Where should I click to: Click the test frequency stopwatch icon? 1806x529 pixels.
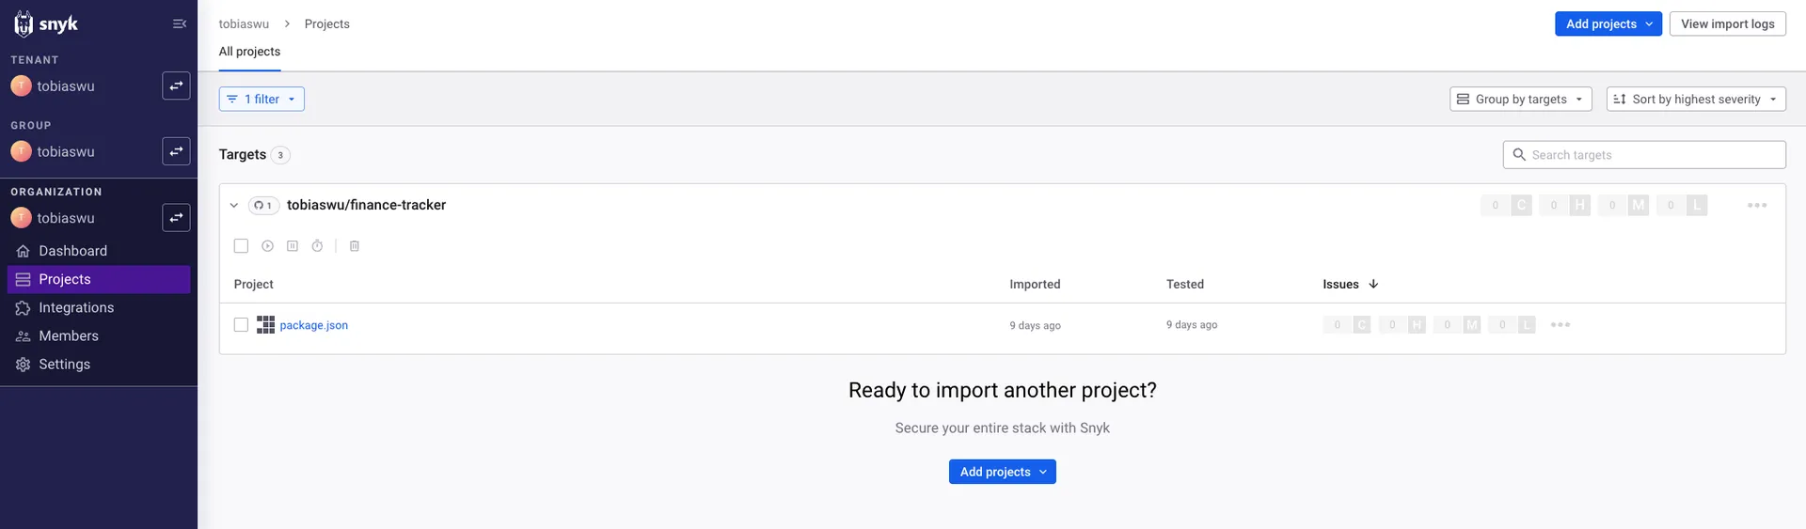318,246
